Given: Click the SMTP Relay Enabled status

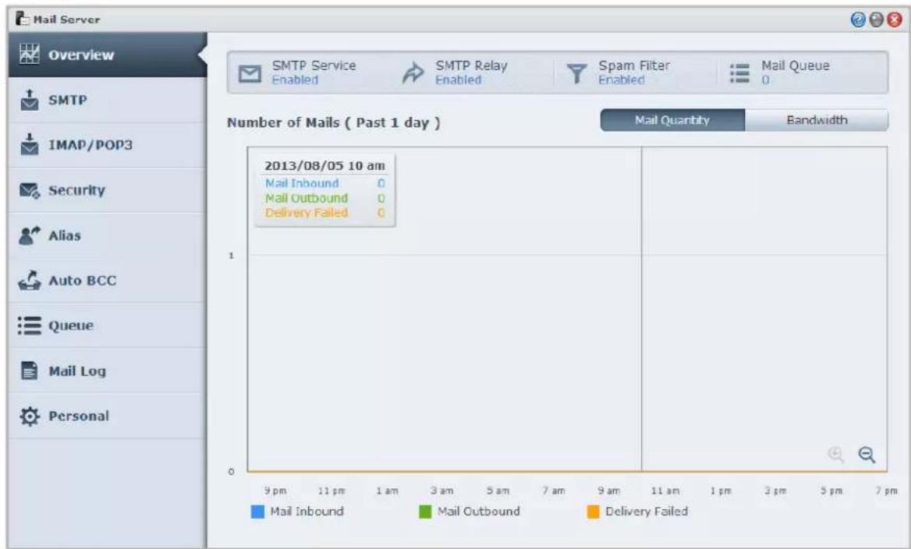Looking at the screenshot, I should 459,80.
